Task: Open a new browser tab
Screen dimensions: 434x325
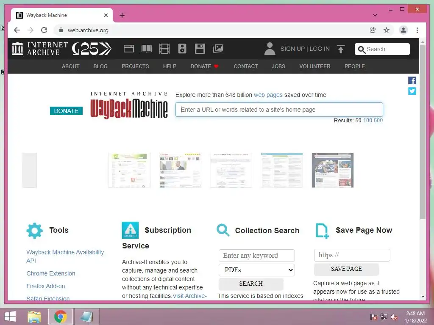Action: [x=122, y=15]
